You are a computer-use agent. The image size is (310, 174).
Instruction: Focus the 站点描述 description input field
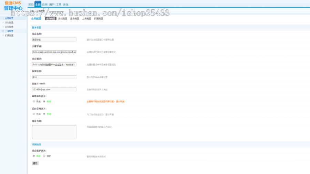[x=54, y=65]
